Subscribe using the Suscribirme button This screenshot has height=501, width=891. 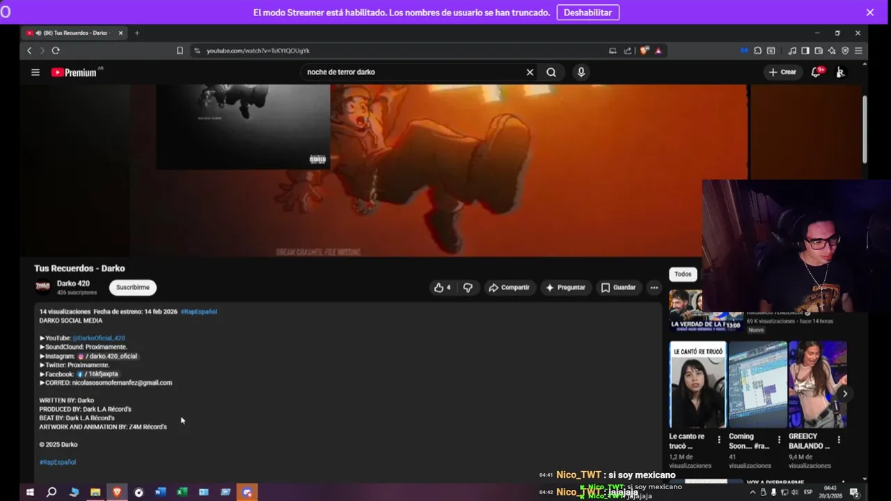click(132, 287)
